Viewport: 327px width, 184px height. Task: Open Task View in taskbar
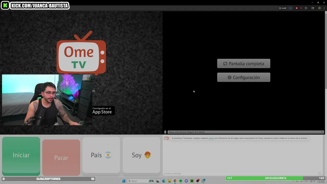(x=158, y=181)
